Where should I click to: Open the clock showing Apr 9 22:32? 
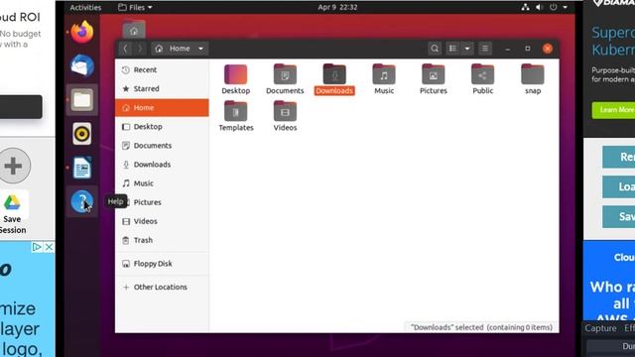pos(337,7)
